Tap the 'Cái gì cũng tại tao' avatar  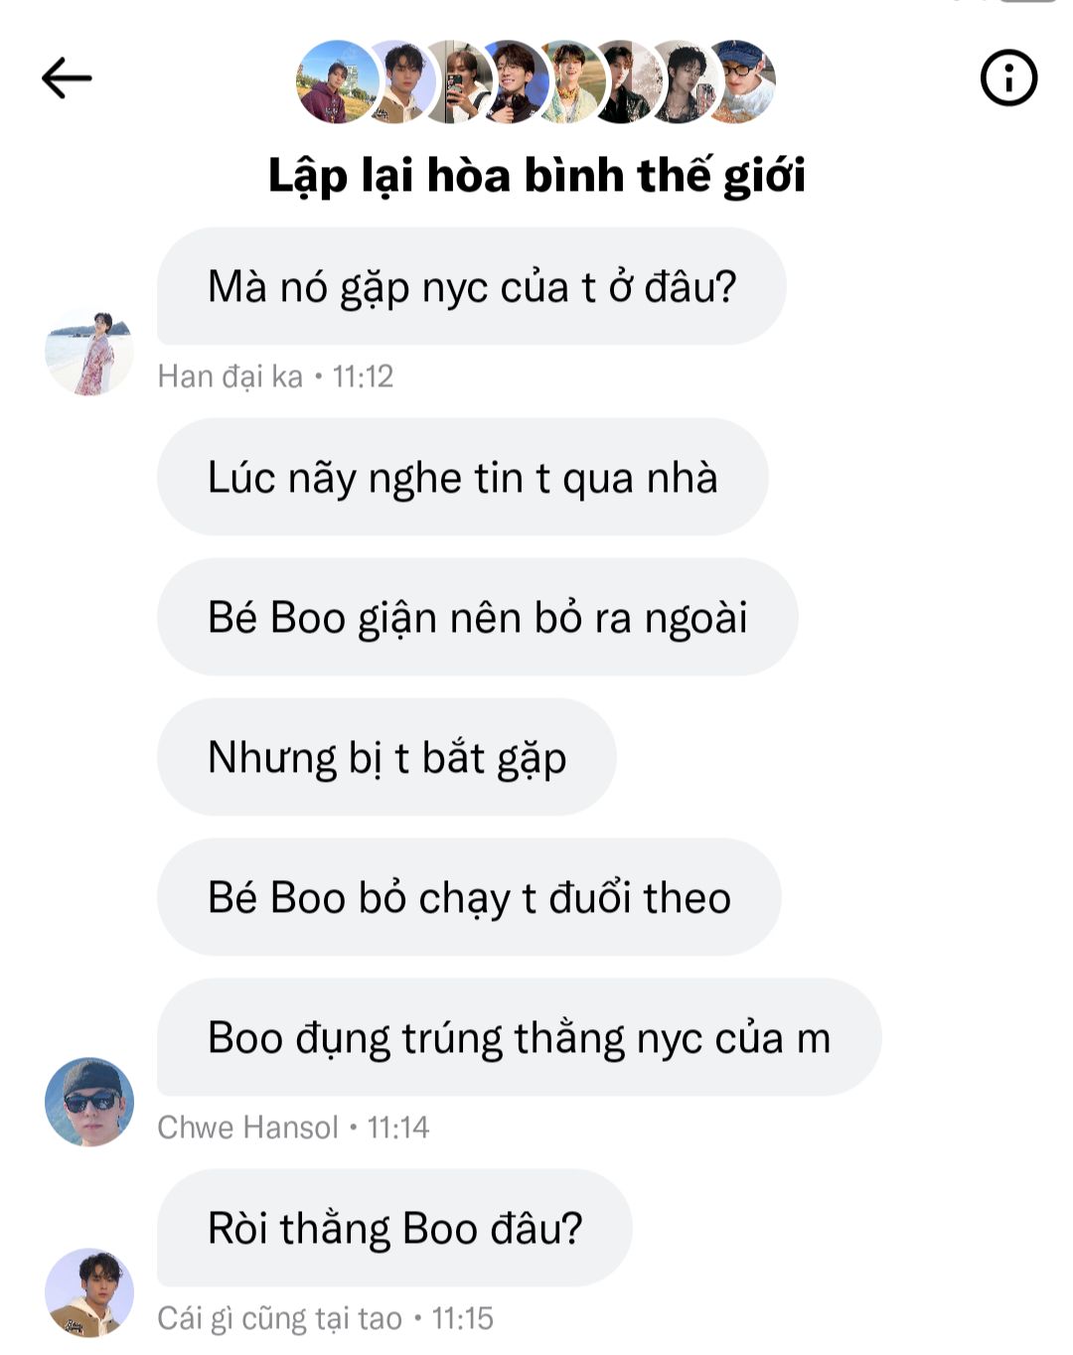pyautogui.click(x=89, y=1292)
